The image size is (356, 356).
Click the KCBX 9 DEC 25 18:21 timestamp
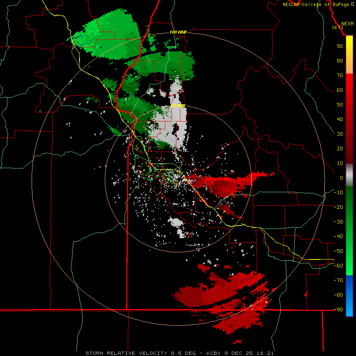coord(240,353)
